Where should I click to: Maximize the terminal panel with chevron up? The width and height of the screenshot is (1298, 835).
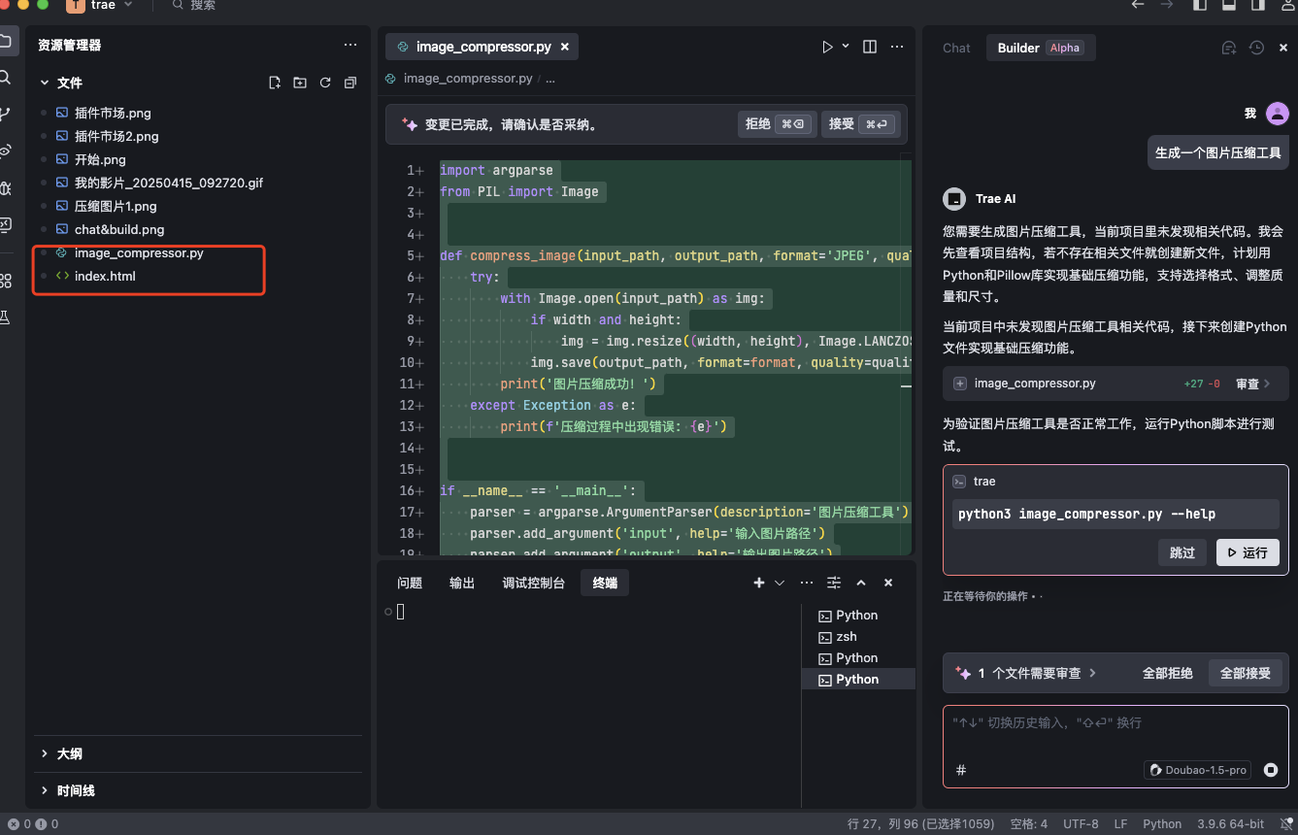[x=861, y=583]
